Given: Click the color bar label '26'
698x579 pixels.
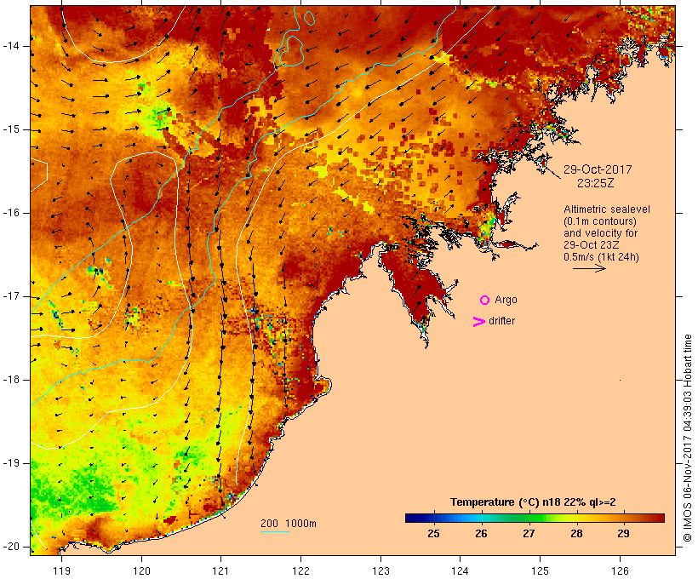Looking at the screenshot, I should [x=481, y=534].
